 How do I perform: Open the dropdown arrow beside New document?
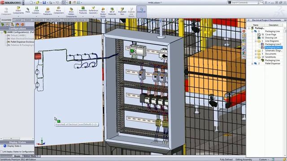pos(34,3)
